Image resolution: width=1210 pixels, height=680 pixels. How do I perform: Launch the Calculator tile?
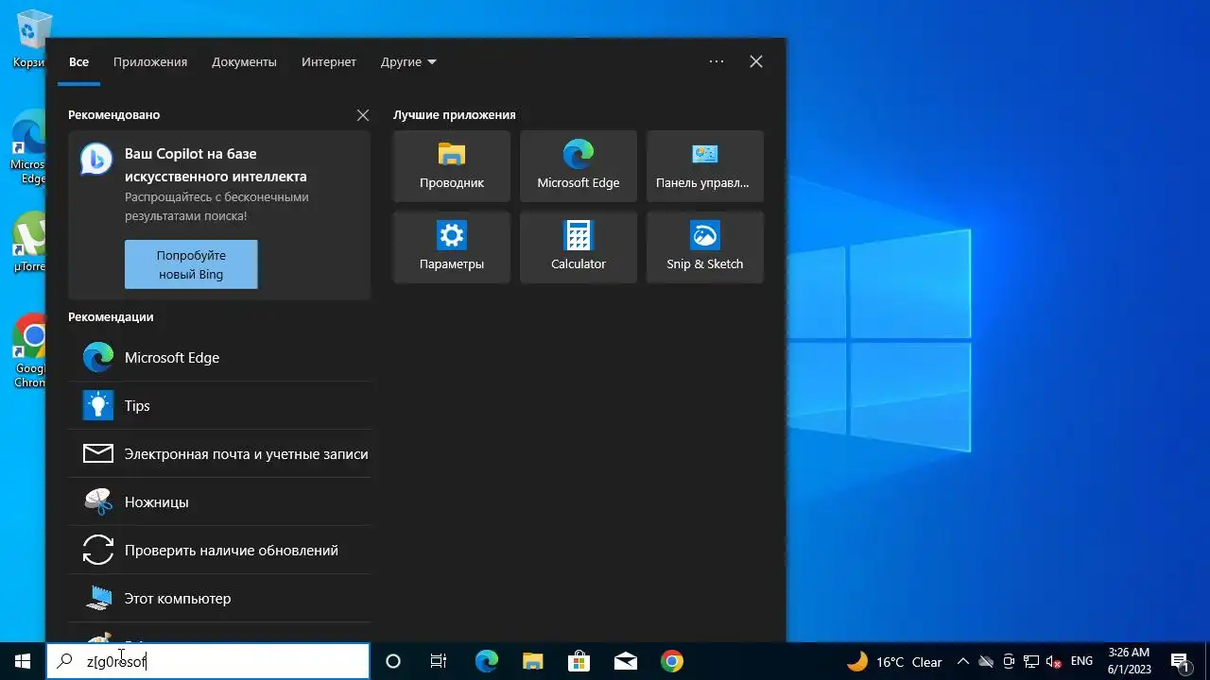click(x=579, y=247)
